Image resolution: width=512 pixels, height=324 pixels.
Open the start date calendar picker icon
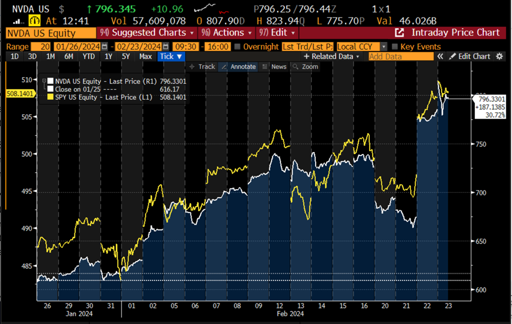pos(104,46)
